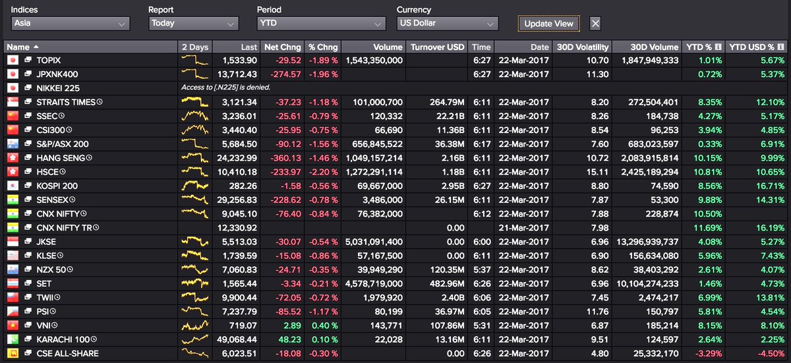Select CSE ALL-SHARE YTD value -3.29%
791x363 pixels.
[x=708, y=354]
